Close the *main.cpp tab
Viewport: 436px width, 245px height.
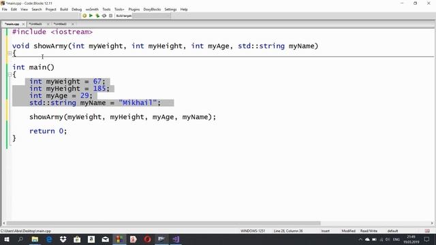click(23, 24)
